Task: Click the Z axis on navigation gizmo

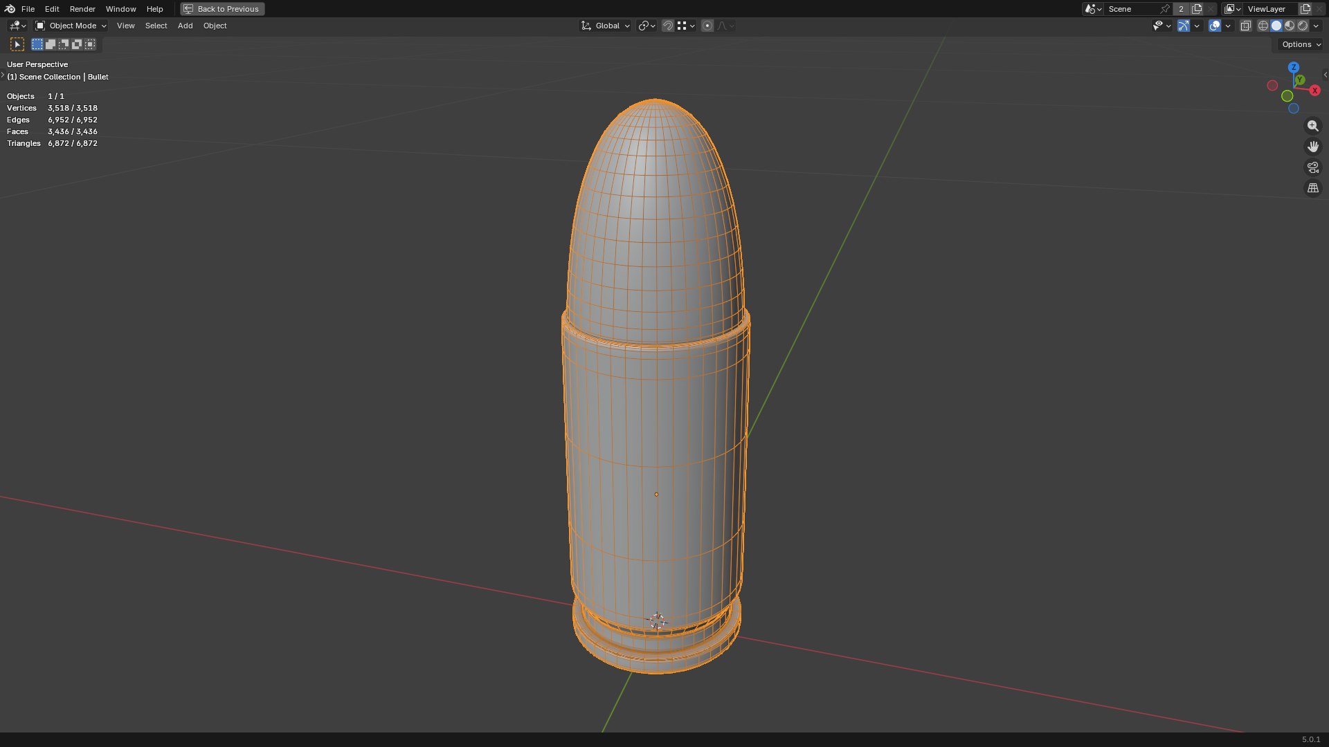Action: (1293, 68)
